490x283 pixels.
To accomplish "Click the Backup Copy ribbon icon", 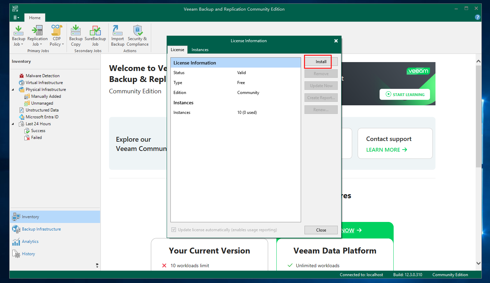I will [x=76, y=35].
